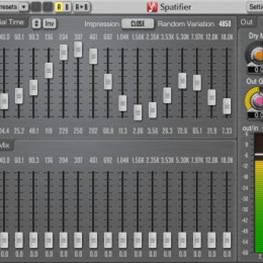Click Mix slider handle for 307 band
The image size is (263, 263).
tap(78, 240)
